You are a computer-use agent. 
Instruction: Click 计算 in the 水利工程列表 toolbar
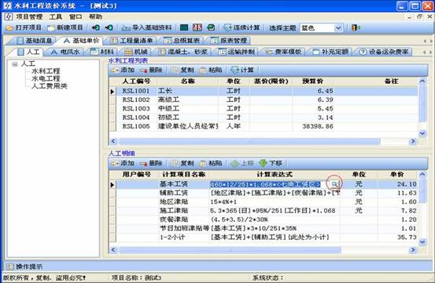(x=242, y=71)
